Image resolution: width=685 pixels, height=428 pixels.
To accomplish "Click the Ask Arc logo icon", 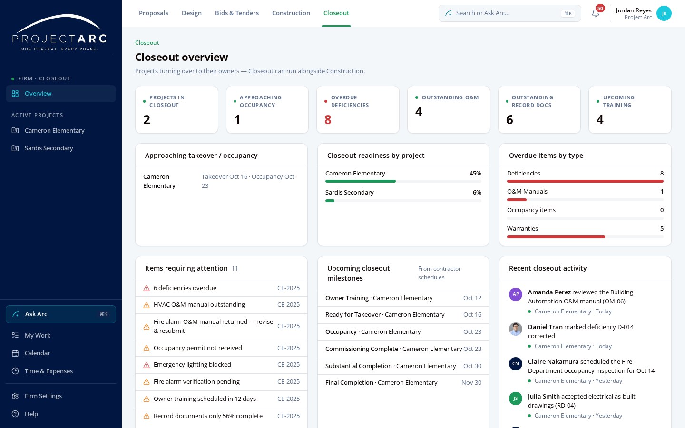I will tap(16, 314).
